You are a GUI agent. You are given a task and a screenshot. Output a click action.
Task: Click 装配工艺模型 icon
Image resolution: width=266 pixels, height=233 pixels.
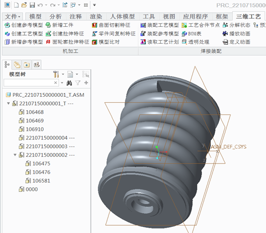pos(143,25)
